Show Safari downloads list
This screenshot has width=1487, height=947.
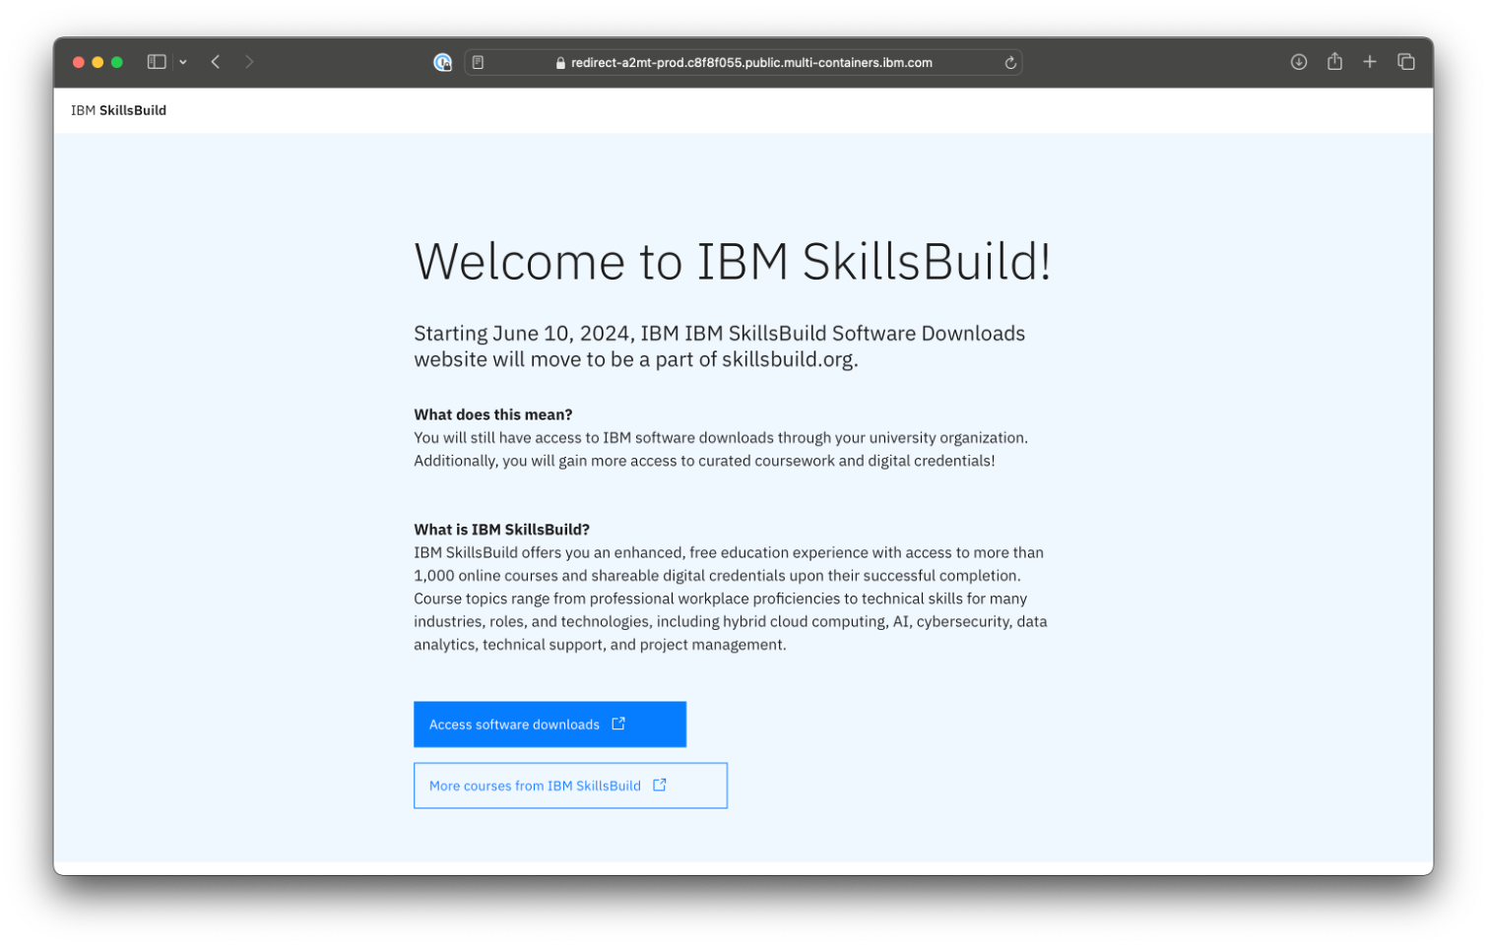1299,62
